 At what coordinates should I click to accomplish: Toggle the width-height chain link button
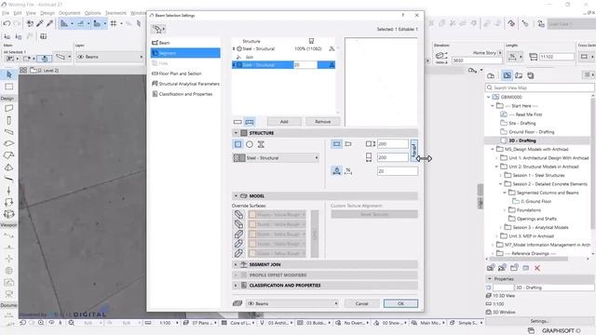pos(413,151)
